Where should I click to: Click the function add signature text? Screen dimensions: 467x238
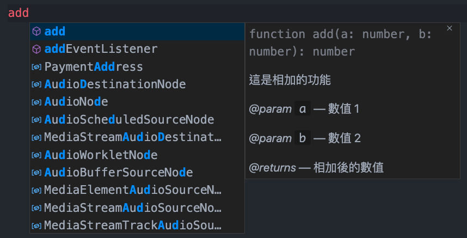pyautogui.click(x=340, y=42)
